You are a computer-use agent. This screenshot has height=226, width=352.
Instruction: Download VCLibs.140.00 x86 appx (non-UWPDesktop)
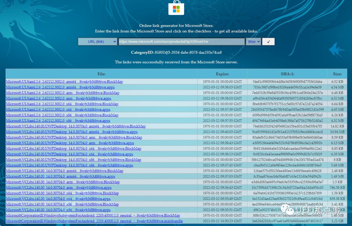click(58, 210)
